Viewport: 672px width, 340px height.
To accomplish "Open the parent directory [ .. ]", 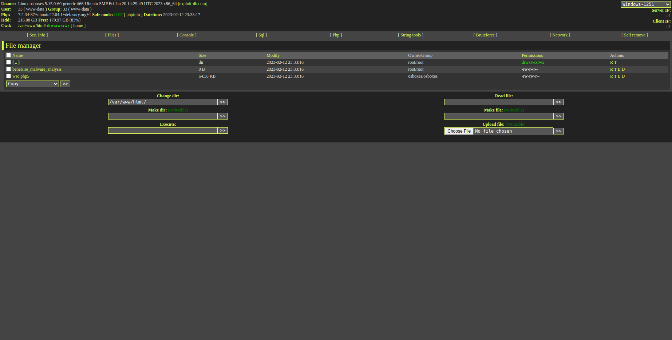I will (16, 62).
